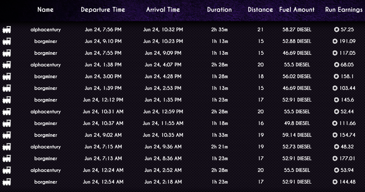Click train icon for borgminer 3:00 PM departure
The image size is (365, 192).
(x=7, y=76)
